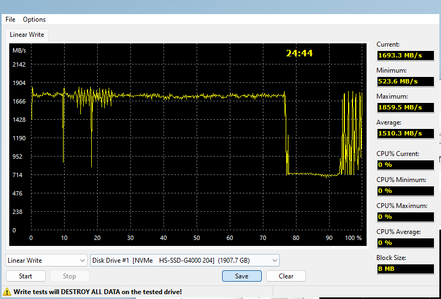Click the DESTROY ALL DATA warning text
The image size is (441, 299).
click(x=98, y=292)
